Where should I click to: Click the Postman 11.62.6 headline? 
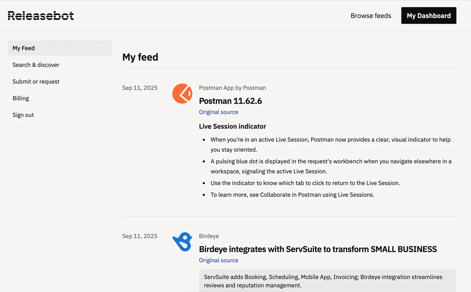point(230,101)
